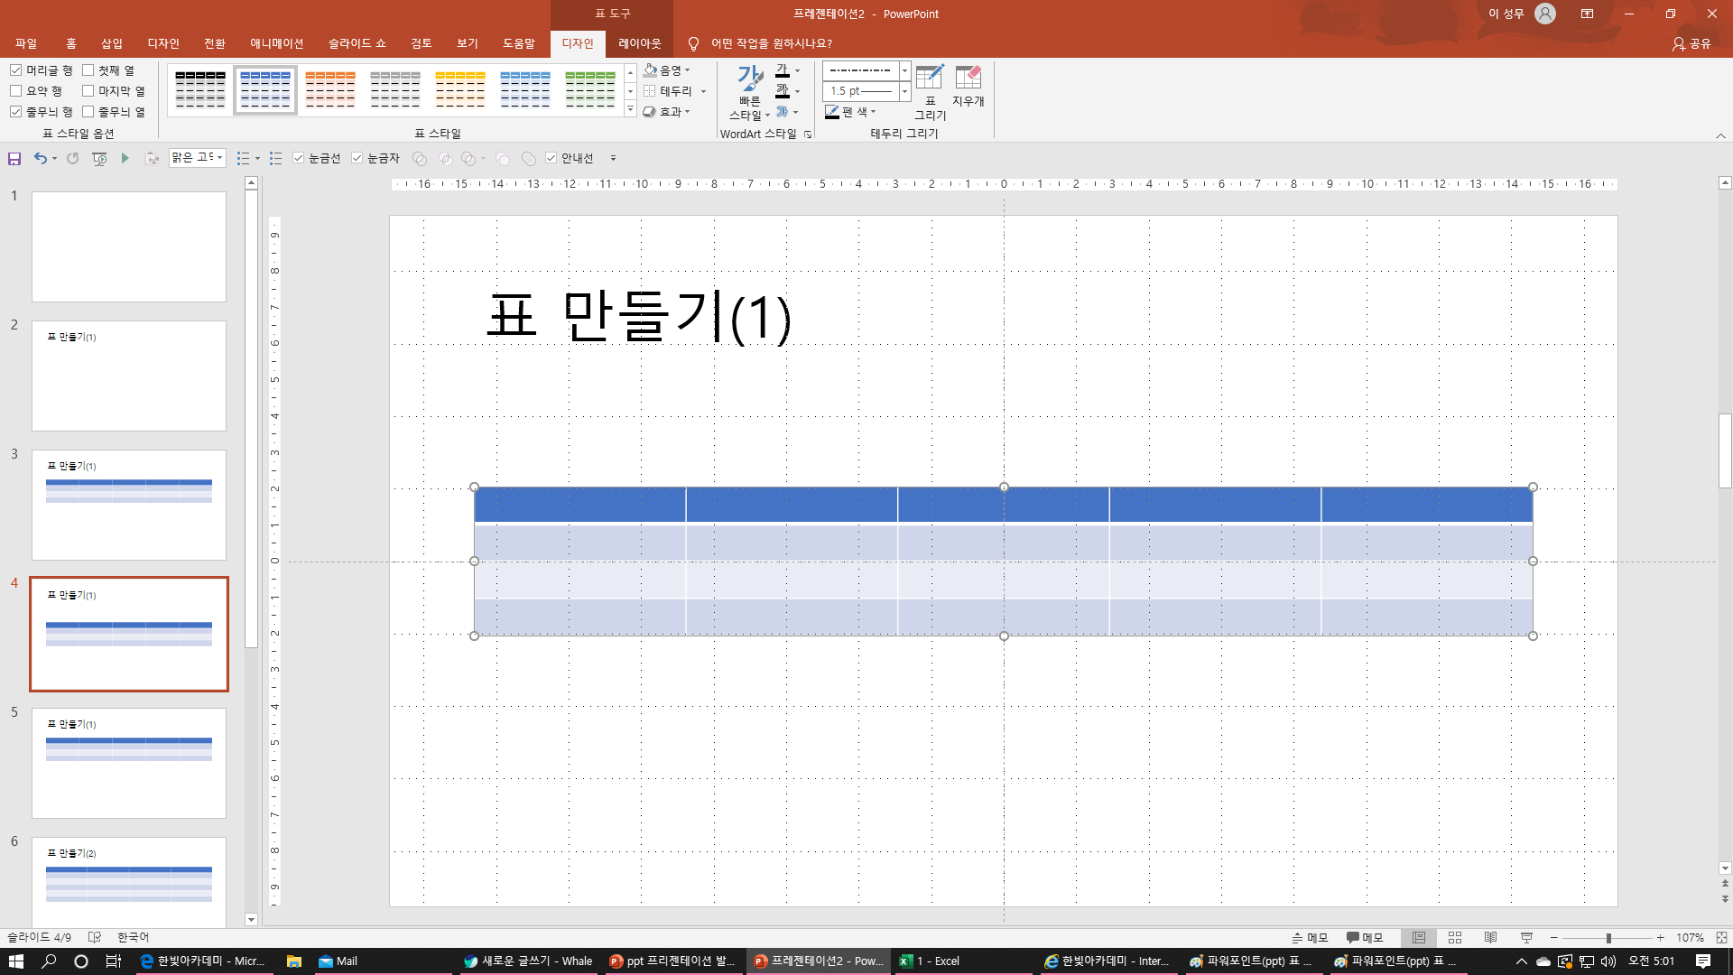1733x975 pixels.
Task: Click the Save icon in the quick toolbar
Action: [x=14, y=159]
